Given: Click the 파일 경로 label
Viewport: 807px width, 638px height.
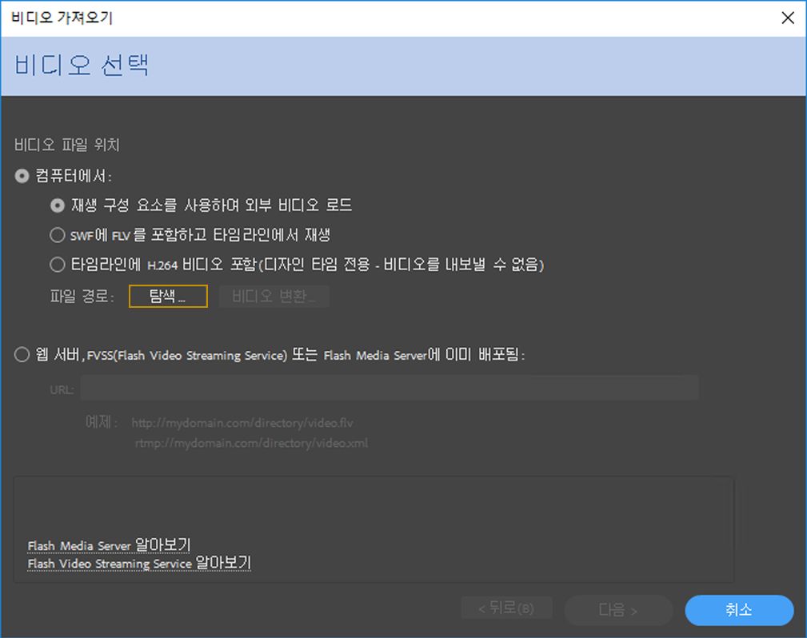Looking at the screenshot, I should tap(82, 296).
